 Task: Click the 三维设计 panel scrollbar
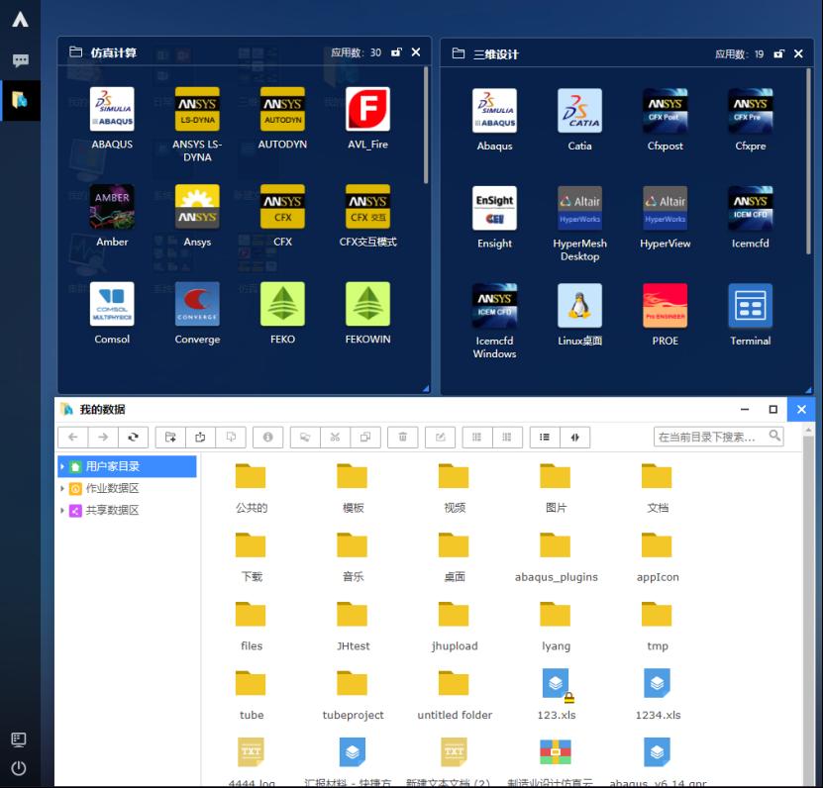808,161
